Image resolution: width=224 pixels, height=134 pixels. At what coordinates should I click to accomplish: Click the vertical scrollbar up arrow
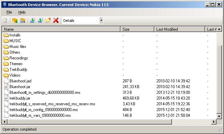coord(219,29)
